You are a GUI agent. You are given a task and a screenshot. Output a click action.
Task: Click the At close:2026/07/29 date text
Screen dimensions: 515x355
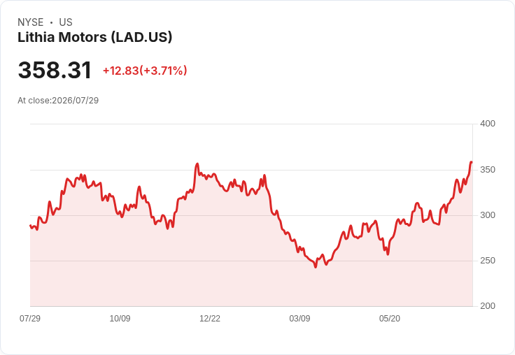pos(58,101)
